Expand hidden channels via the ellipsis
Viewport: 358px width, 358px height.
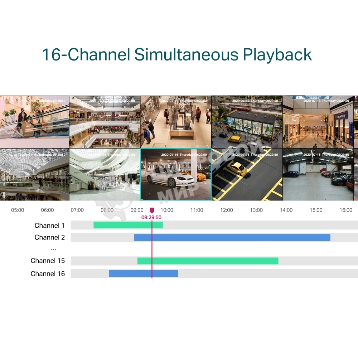pos(53,248)
